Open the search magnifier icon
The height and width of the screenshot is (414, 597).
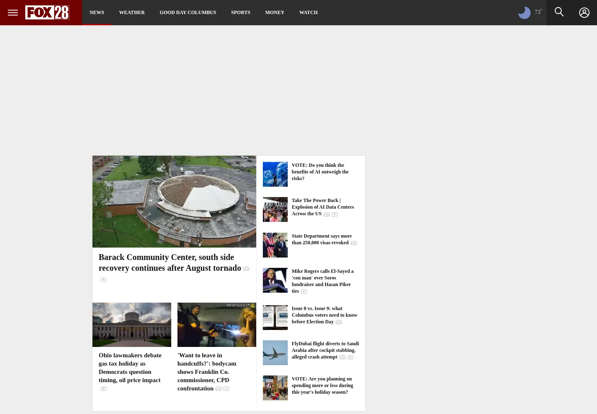coord(559,12)
